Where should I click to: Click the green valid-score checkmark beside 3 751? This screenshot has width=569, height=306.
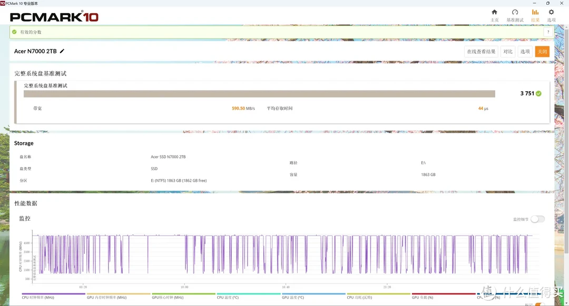tap(538, 94)
